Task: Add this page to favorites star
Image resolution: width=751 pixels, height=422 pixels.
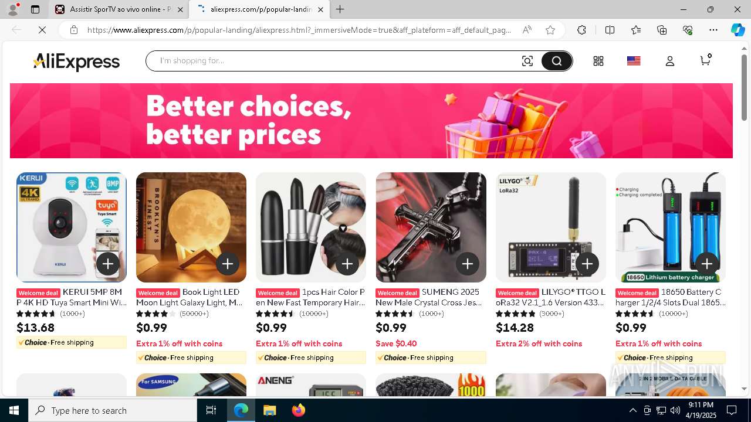Action: (x=550, y=30)
